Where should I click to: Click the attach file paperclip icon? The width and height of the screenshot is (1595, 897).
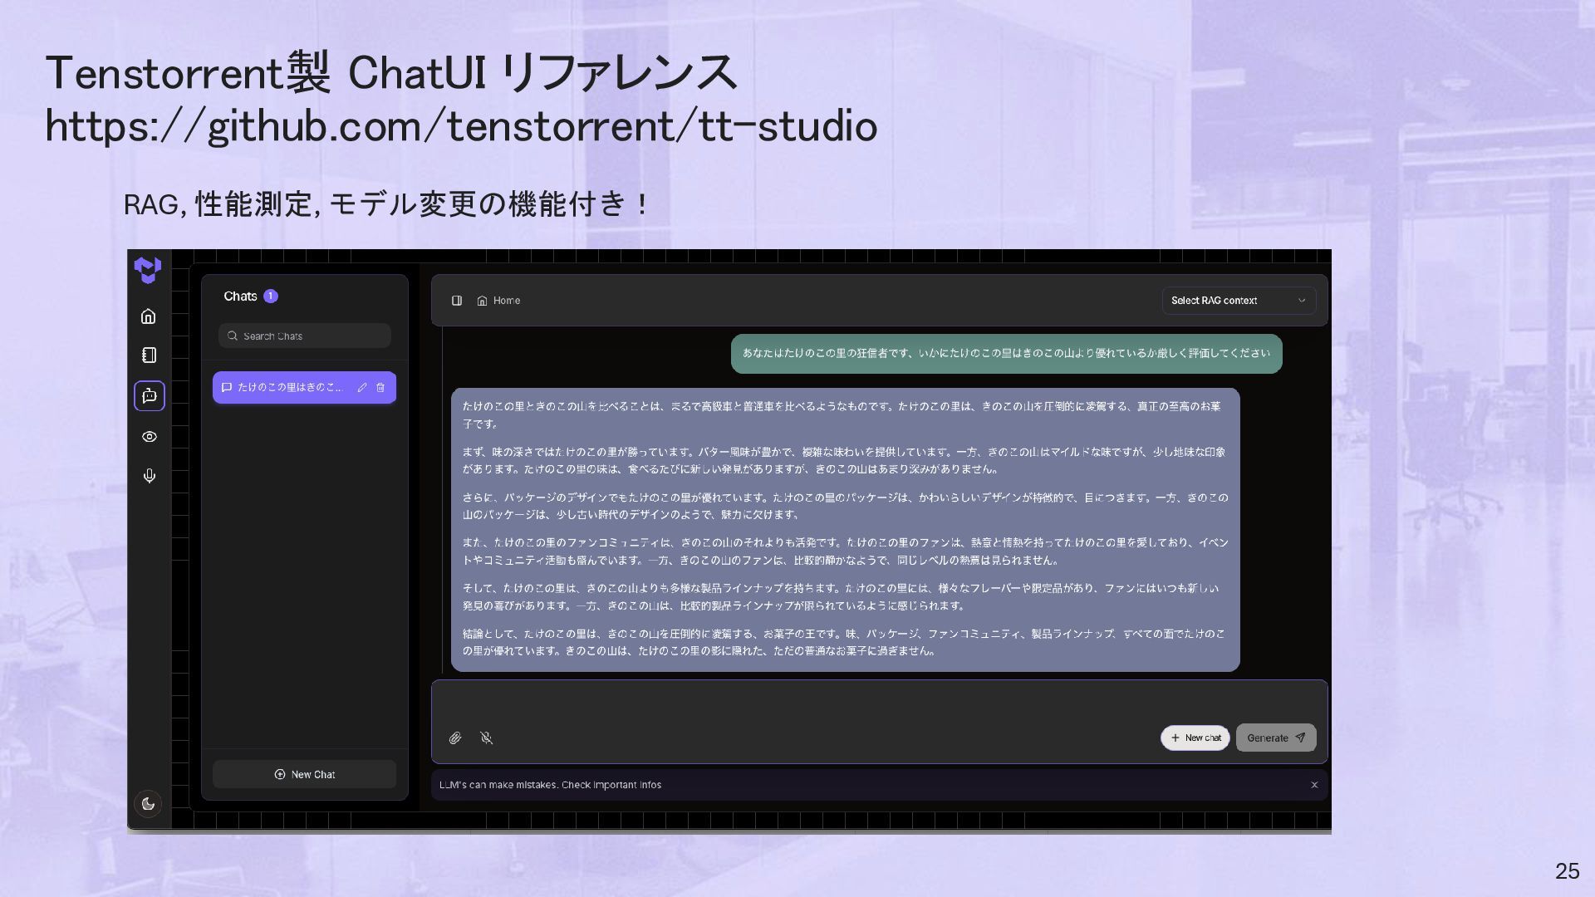point(455,738)
